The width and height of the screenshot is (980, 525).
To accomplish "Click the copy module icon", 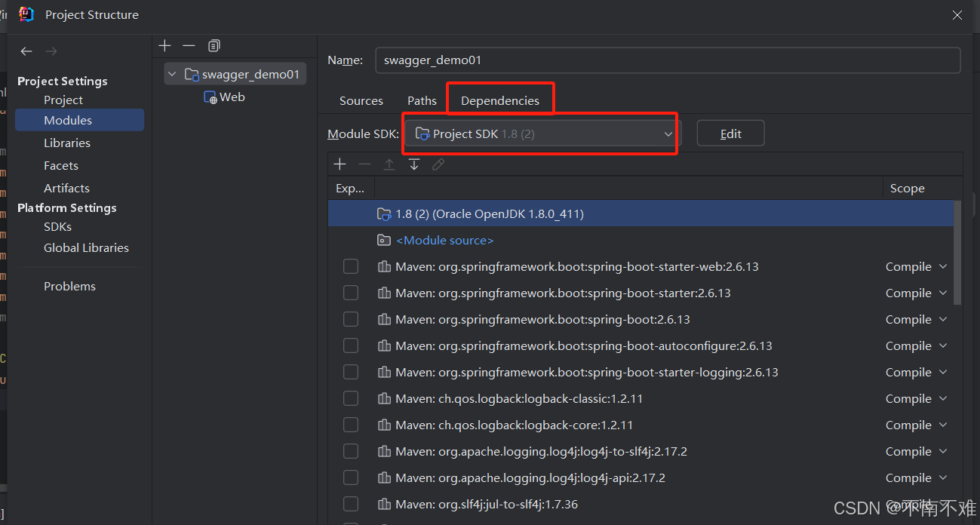I will coord(214,46).
